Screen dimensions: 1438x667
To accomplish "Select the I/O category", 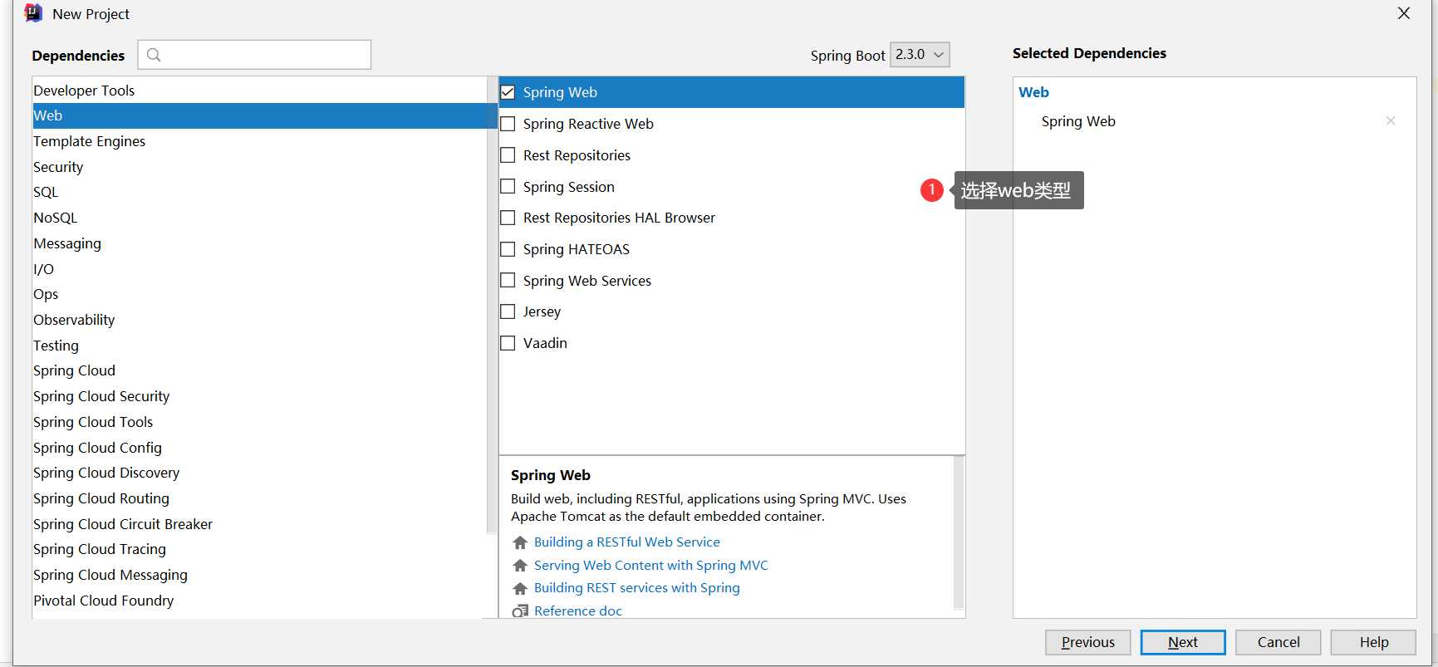I will (x=259, y=269).
